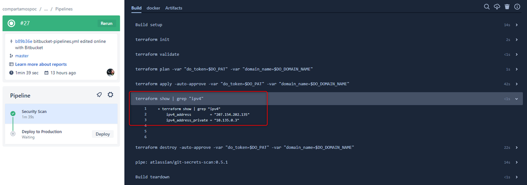Viewport: 527px width, 185px height.
Task: Open commit b89b36e link
Action: 24,41
